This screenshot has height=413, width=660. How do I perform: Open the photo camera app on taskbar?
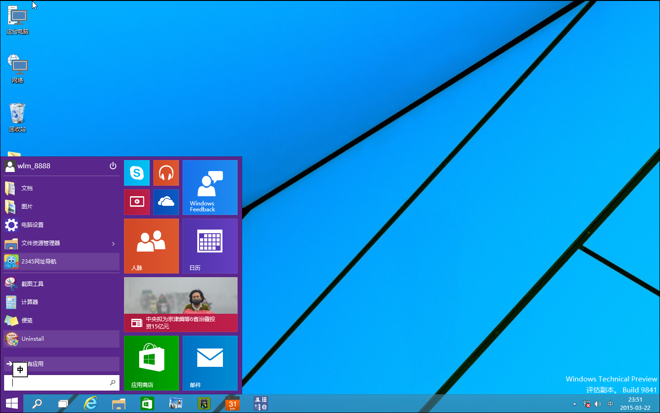176,403
